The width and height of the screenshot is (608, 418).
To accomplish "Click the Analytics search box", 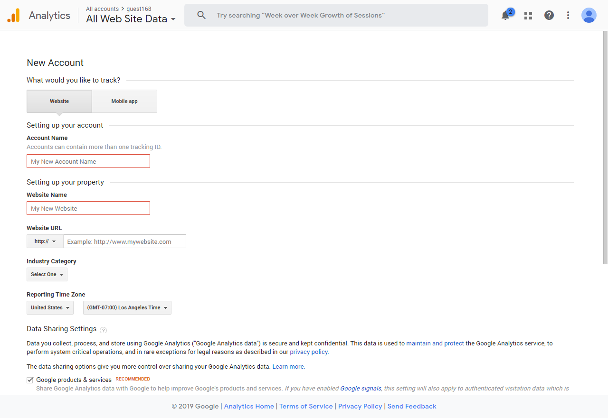I will click(336, 15).
